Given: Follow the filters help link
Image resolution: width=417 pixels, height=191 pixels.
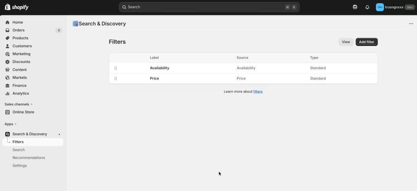Looking at the screenshot, I should coord(258,91).
